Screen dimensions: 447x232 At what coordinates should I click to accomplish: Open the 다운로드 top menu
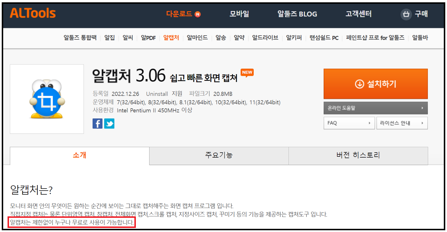pos(179,14)
